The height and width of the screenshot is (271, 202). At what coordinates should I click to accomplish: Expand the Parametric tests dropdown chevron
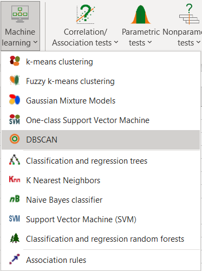point(149,43)
